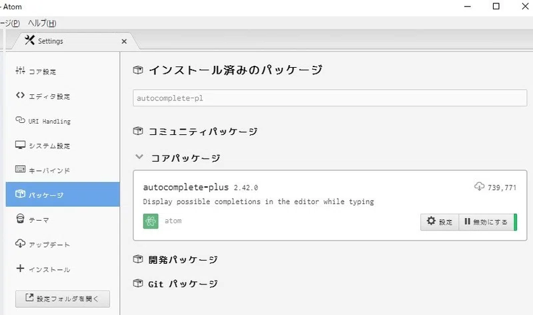Expand the Git パッケージ section

coord(183,284)
